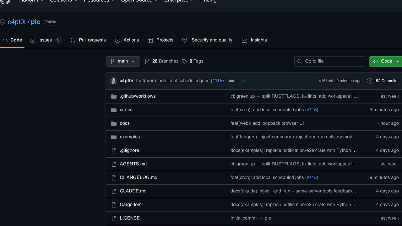
Task: Click the .gitignore file icon
Action: [x=114, y=151]
